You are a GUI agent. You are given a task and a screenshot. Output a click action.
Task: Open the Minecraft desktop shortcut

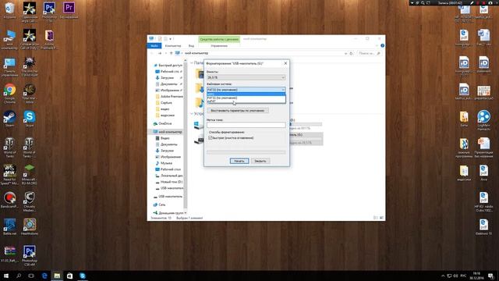(x=30, y=174)
